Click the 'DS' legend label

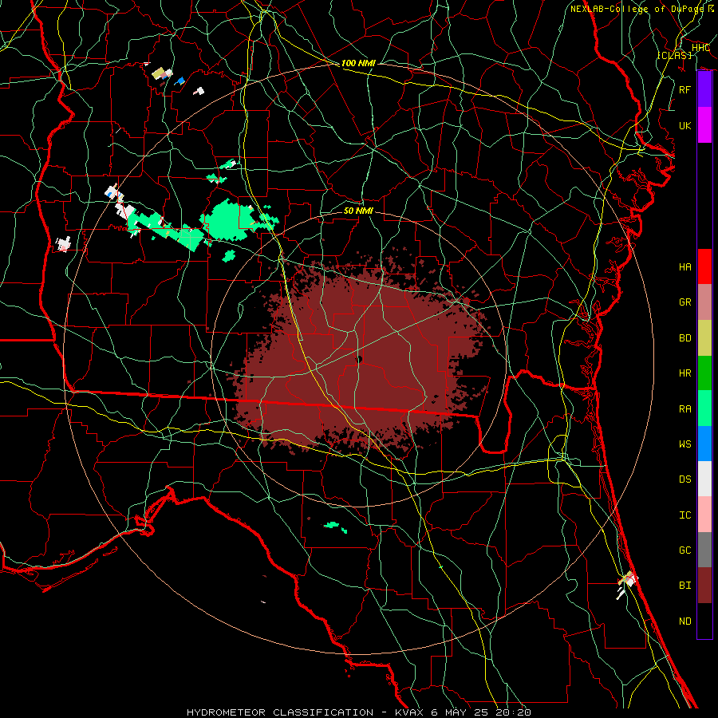(685, 479)
